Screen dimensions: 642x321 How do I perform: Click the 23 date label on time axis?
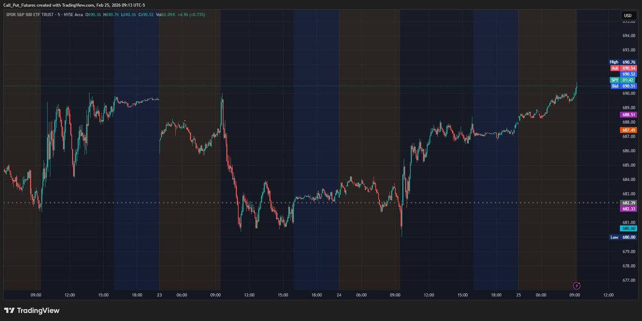click(159, 295)
